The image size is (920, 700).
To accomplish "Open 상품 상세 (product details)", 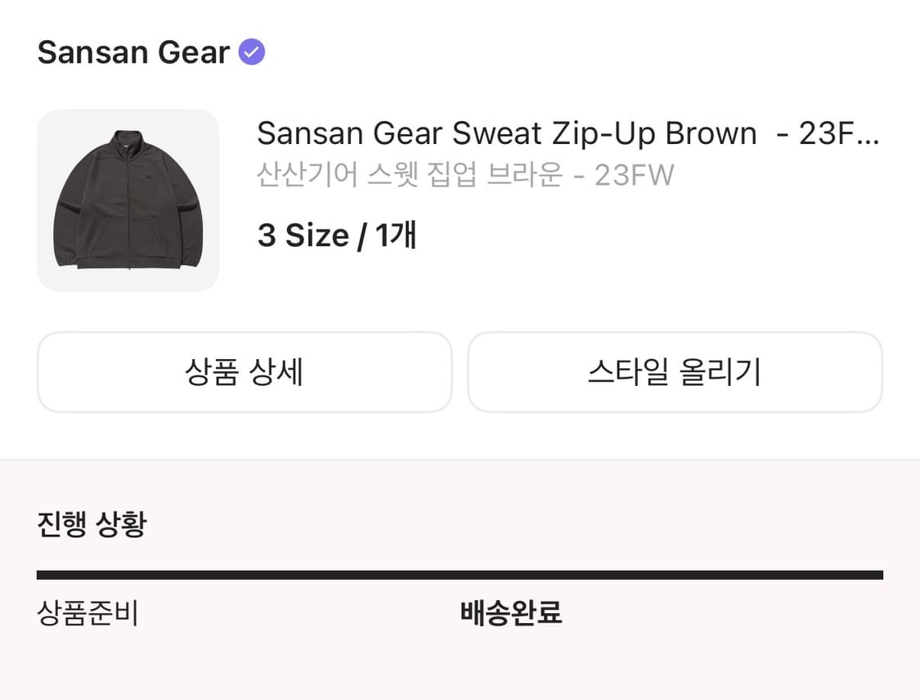I will pos(245,372).
